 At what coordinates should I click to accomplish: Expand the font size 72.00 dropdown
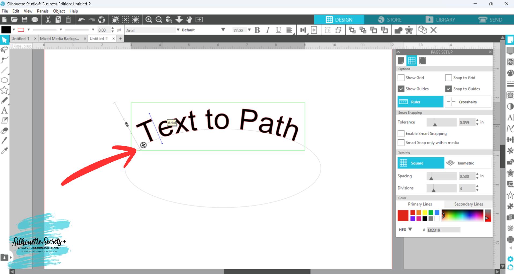coord(249,30)
